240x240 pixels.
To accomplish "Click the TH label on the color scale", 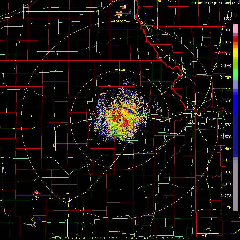I will 229,207.
